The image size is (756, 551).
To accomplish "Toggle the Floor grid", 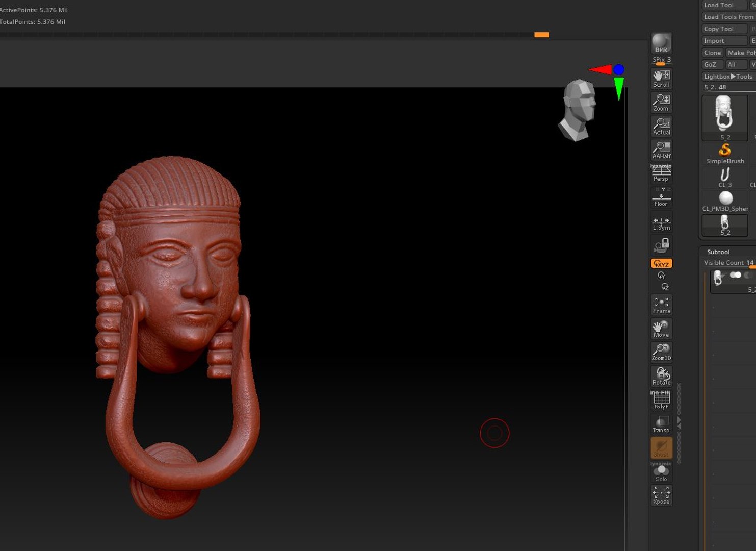I will (x=661, y=198).
